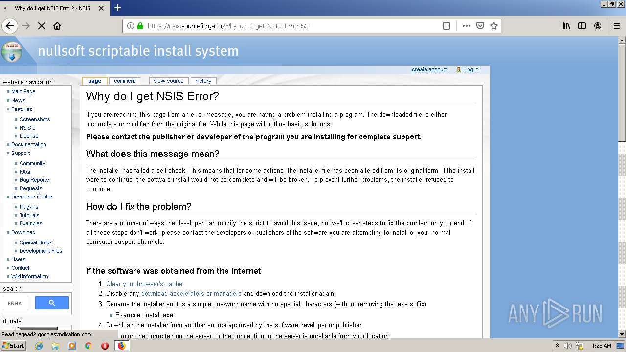This screenshot has width=626, height=352.
Task: Open the 'Screenshots' navigation link
Action: click(35, 119)
